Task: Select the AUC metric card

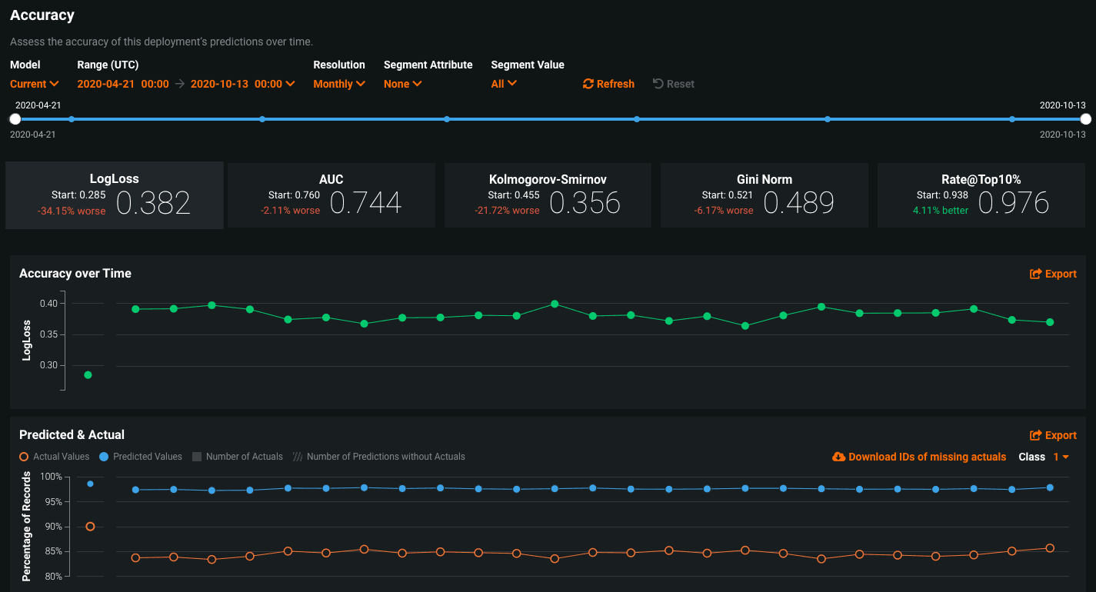Action: [x=331, y=195]
